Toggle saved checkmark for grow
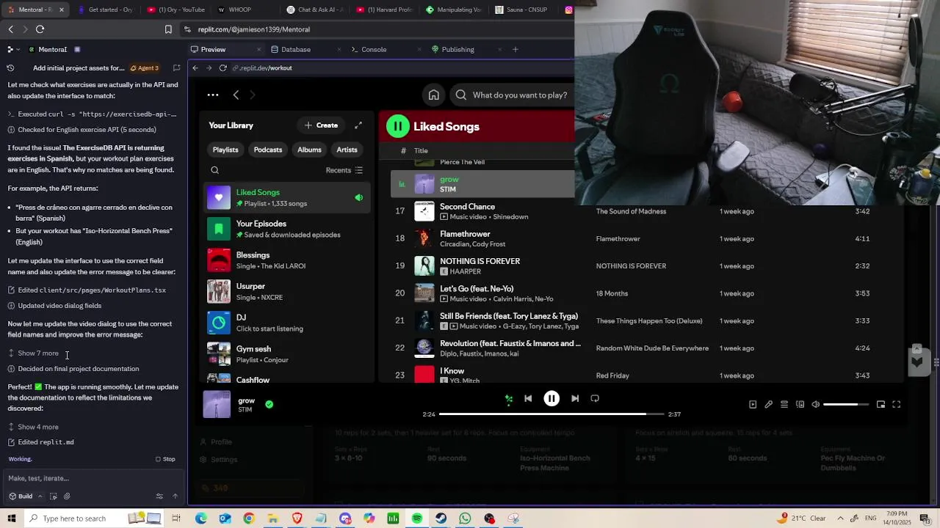Image resolution: width=940 pixels, height=528 pixels. (x=269, y=404)
